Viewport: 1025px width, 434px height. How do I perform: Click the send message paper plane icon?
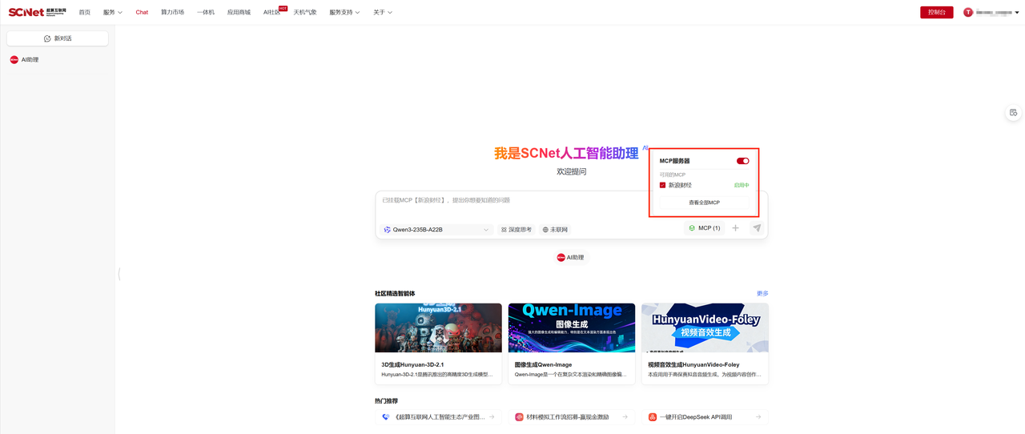(x=757, y=228)
